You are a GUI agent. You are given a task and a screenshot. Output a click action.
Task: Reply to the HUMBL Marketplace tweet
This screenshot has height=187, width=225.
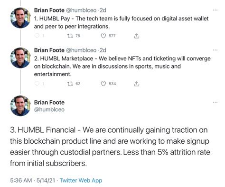pos(37,84)
